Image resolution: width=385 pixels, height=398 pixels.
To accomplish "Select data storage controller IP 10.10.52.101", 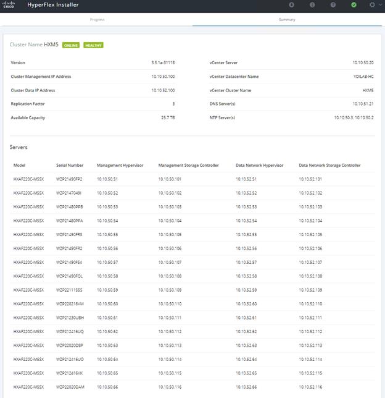I will click(310, 179).
